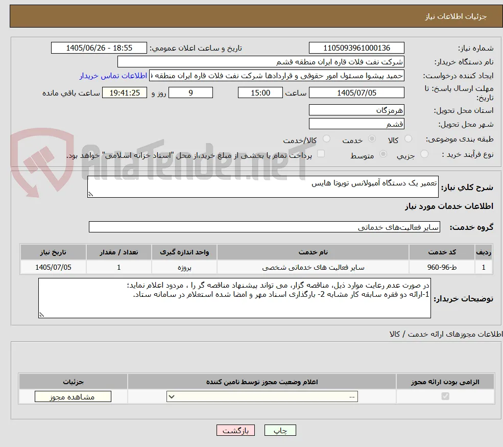Click the جزئیات اطلاعات نیاز page title
The height and width of the screenshot is (447, 503).
[x=456, y=16]
